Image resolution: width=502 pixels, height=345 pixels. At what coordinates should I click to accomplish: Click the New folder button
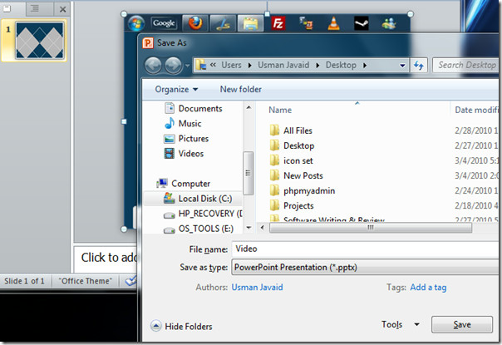click(x=241, y=90)
